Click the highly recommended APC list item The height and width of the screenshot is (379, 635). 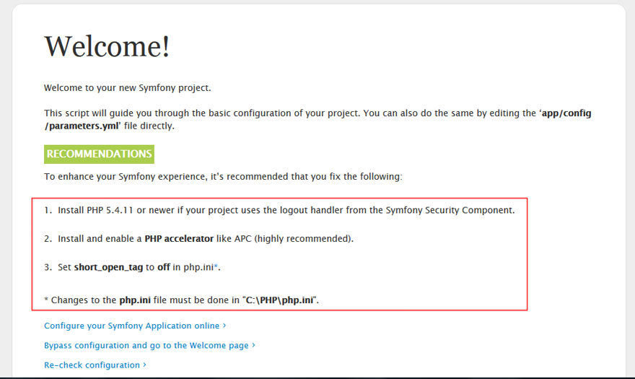(x=199, y=239)
